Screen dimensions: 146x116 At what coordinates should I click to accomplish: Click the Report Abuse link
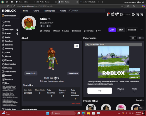76,104
